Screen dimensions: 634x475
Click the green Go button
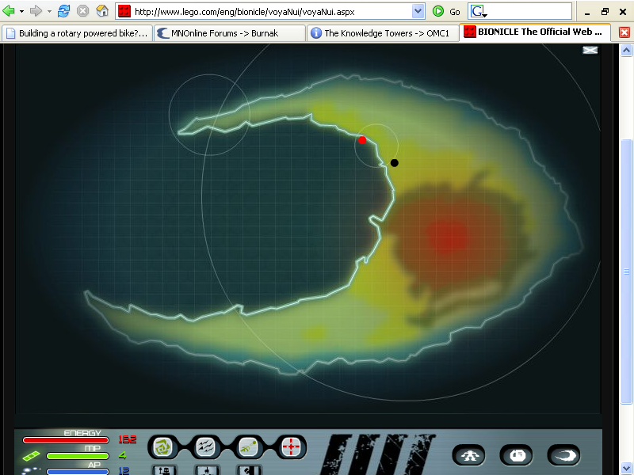pos(446,11)
